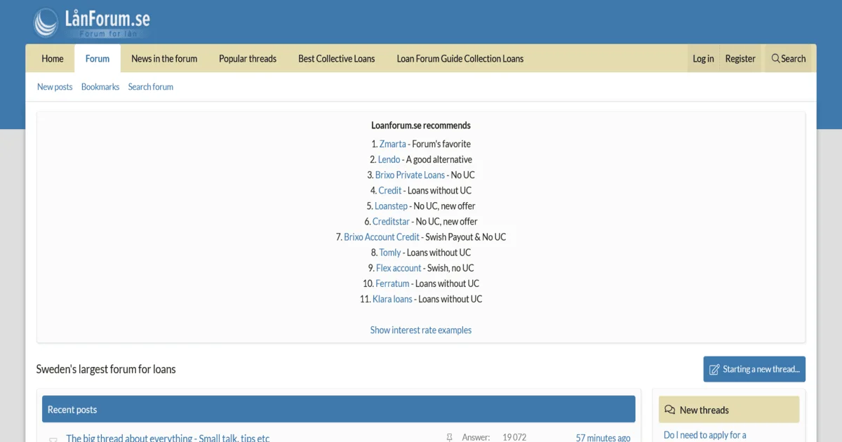Open the 'Do I need to apply for a' thread

[x=705, y=435]
